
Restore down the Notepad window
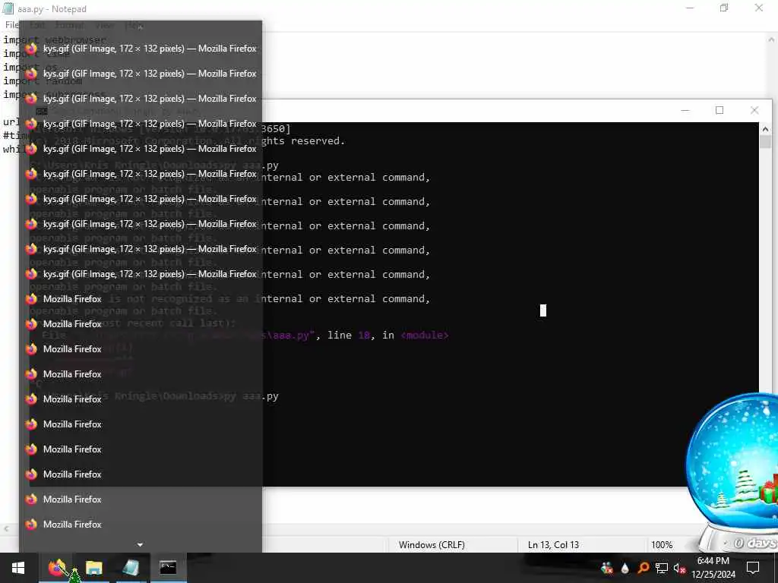tap(724, 8)
